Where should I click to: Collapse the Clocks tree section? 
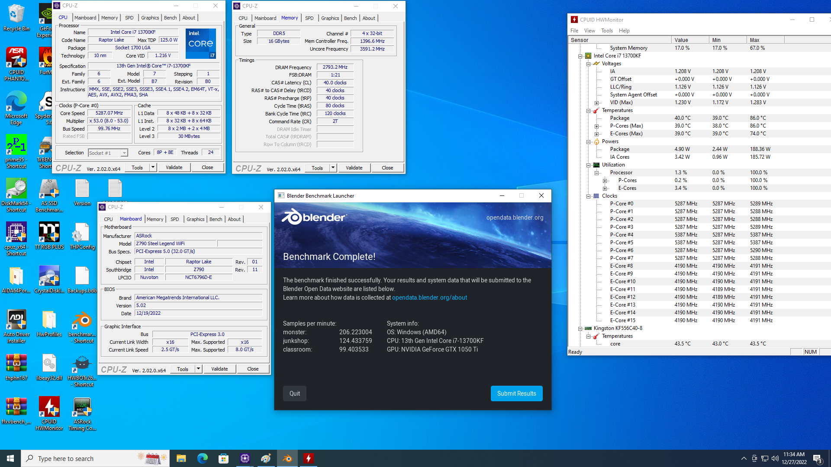pyautogui.click(x=589, y=196)
